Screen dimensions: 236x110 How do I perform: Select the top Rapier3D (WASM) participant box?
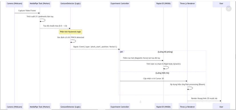coord(163,4)
